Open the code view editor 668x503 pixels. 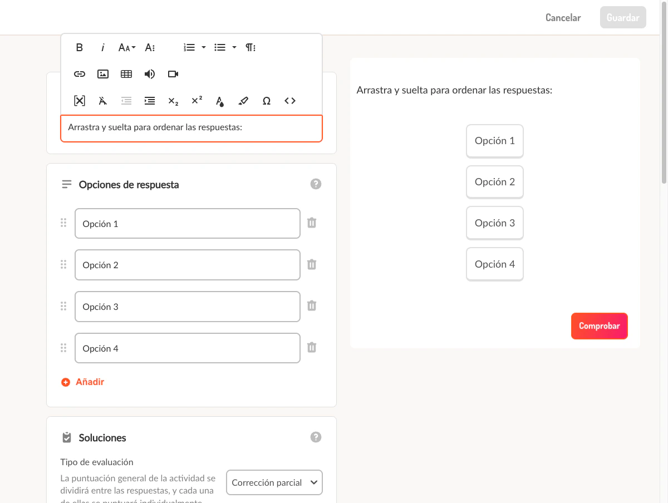(289, 101)
